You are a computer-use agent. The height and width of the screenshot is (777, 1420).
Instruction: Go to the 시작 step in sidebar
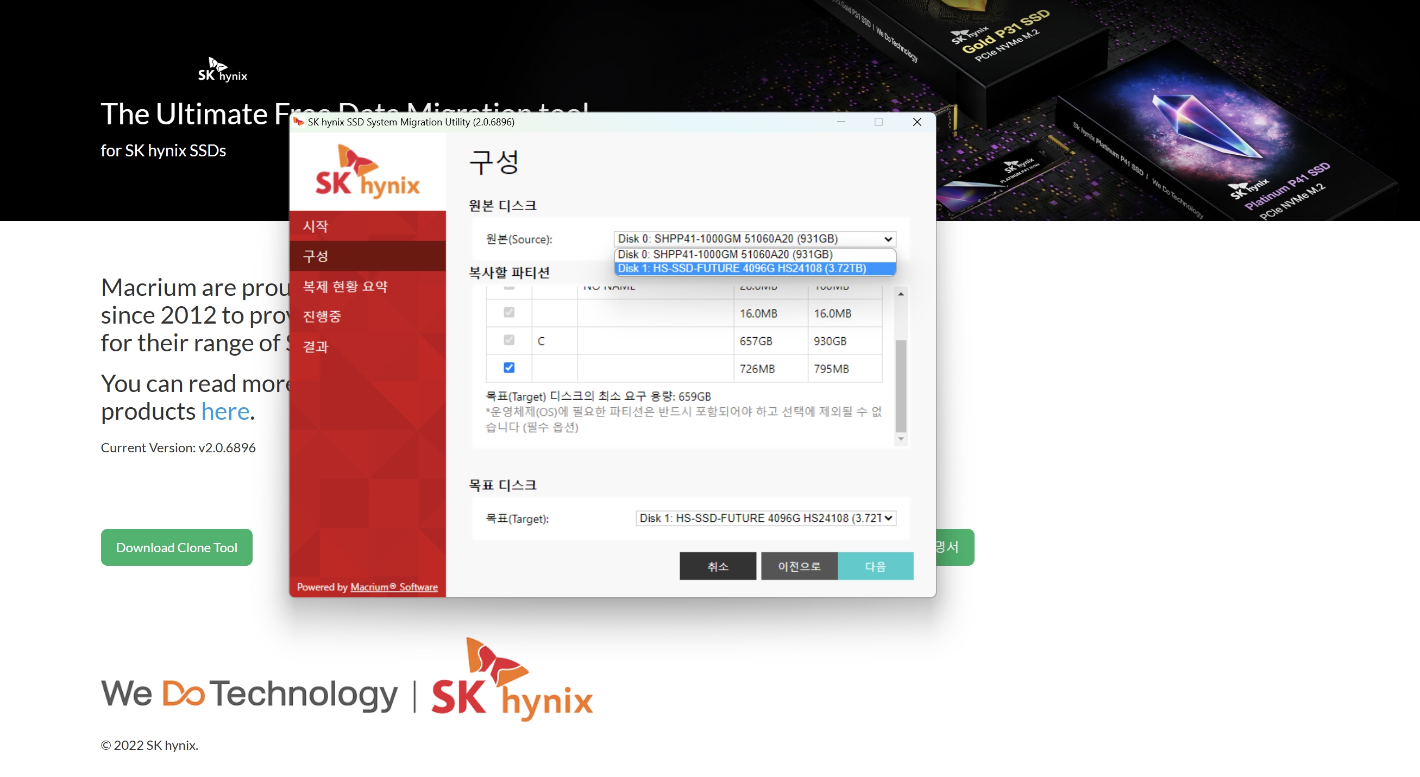click(x=315, y=226)
